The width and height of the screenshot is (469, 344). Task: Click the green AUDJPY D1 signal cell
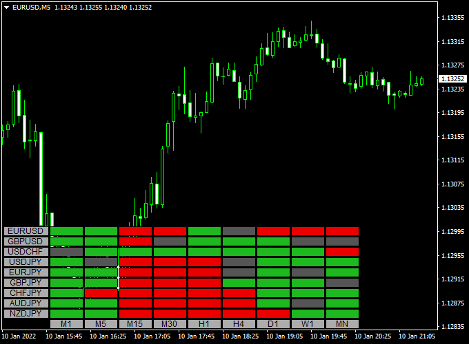point(273,303)
